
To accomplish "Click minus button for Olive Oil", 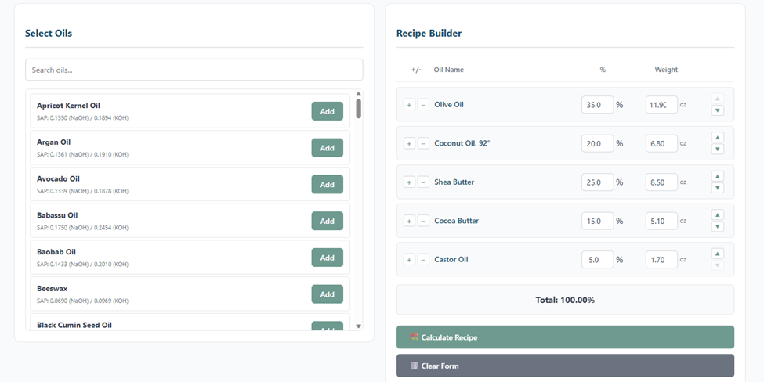I will [423, 105].
